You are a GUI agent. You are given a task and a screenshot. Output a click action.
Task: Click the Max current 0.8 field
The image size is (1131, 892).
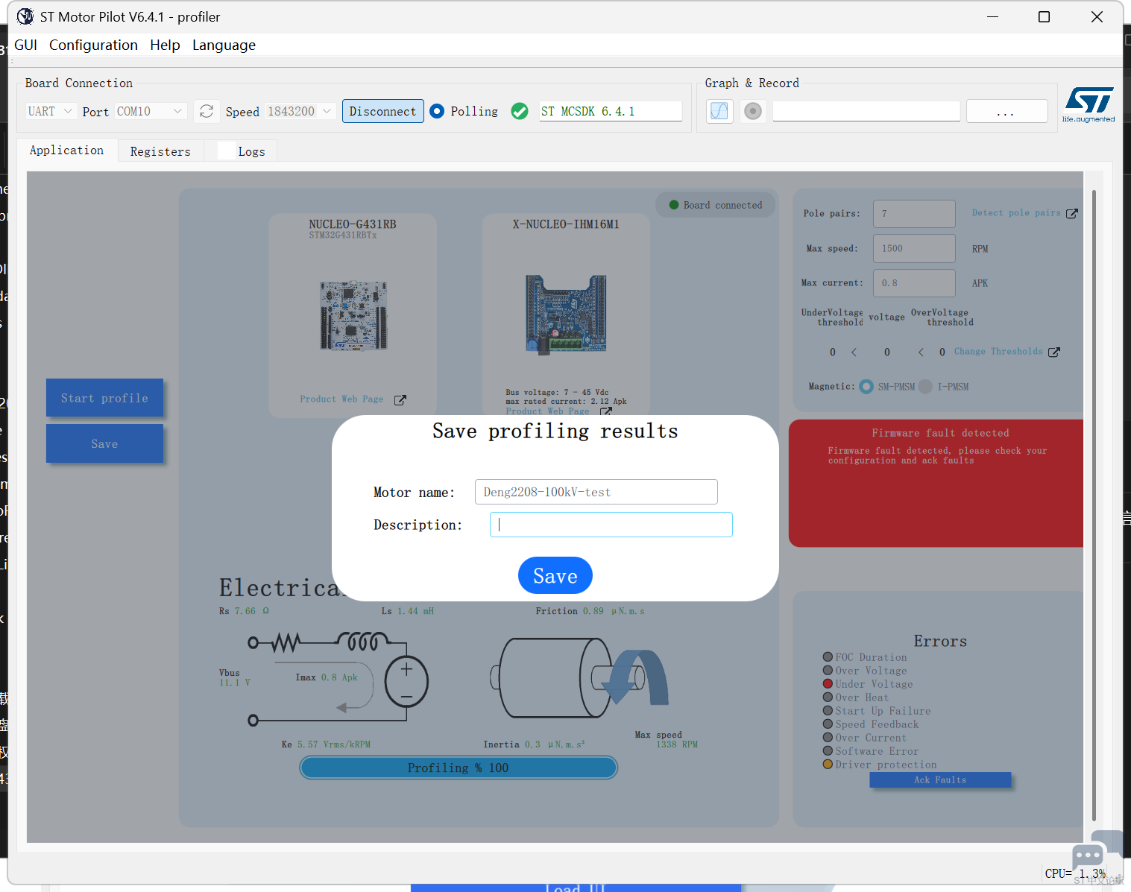(x=914, y=283)
